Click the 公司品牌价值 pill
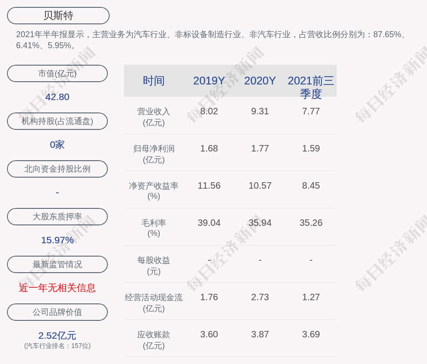The image size is (427, 364). tap(57, 312)
